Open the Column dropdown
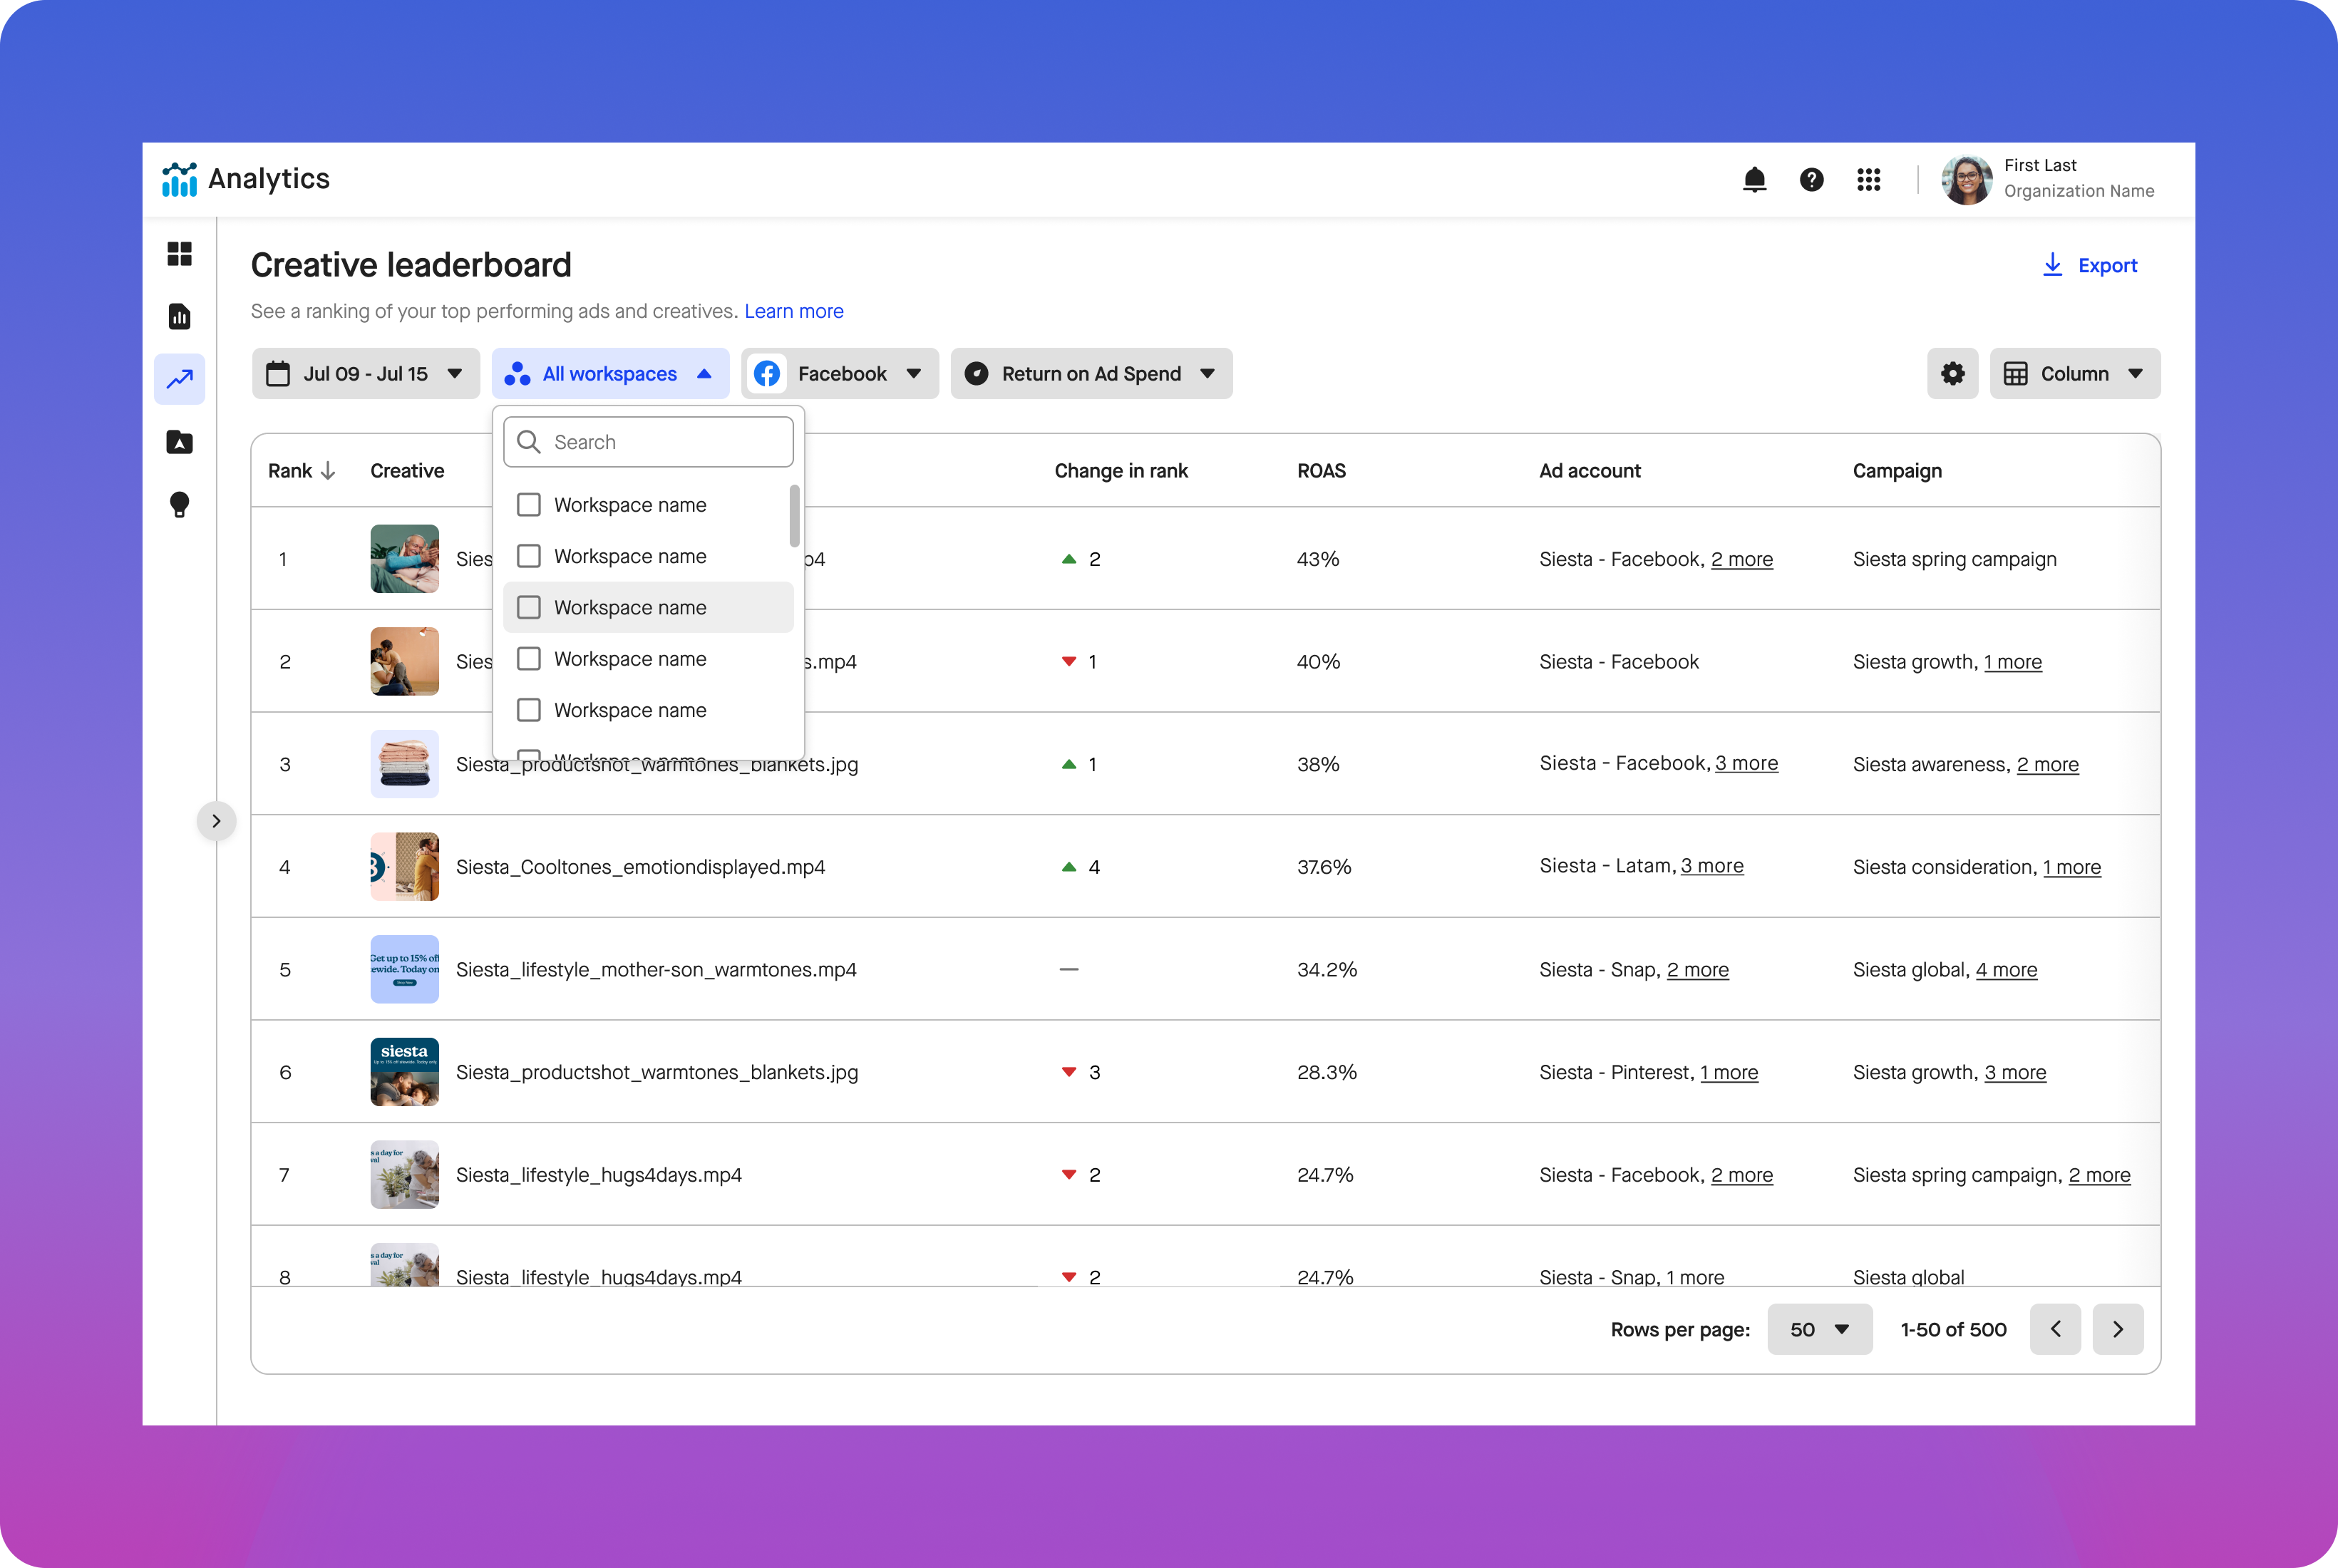Screen dimensions: 2338x1568 pos(2075,373)
